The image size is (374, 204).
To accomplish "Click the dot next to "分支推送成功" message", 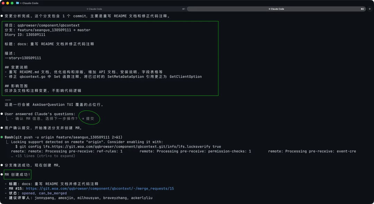I will (x=2, y=165).
